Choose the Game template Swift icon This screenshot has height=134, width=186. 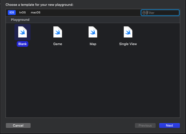pos(58,32)
